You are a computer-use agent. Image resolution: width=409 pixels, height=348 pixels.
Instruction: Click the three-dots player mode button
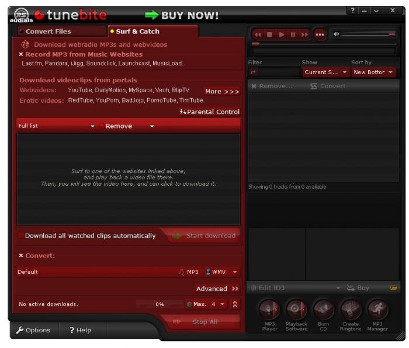pos(320,34)
